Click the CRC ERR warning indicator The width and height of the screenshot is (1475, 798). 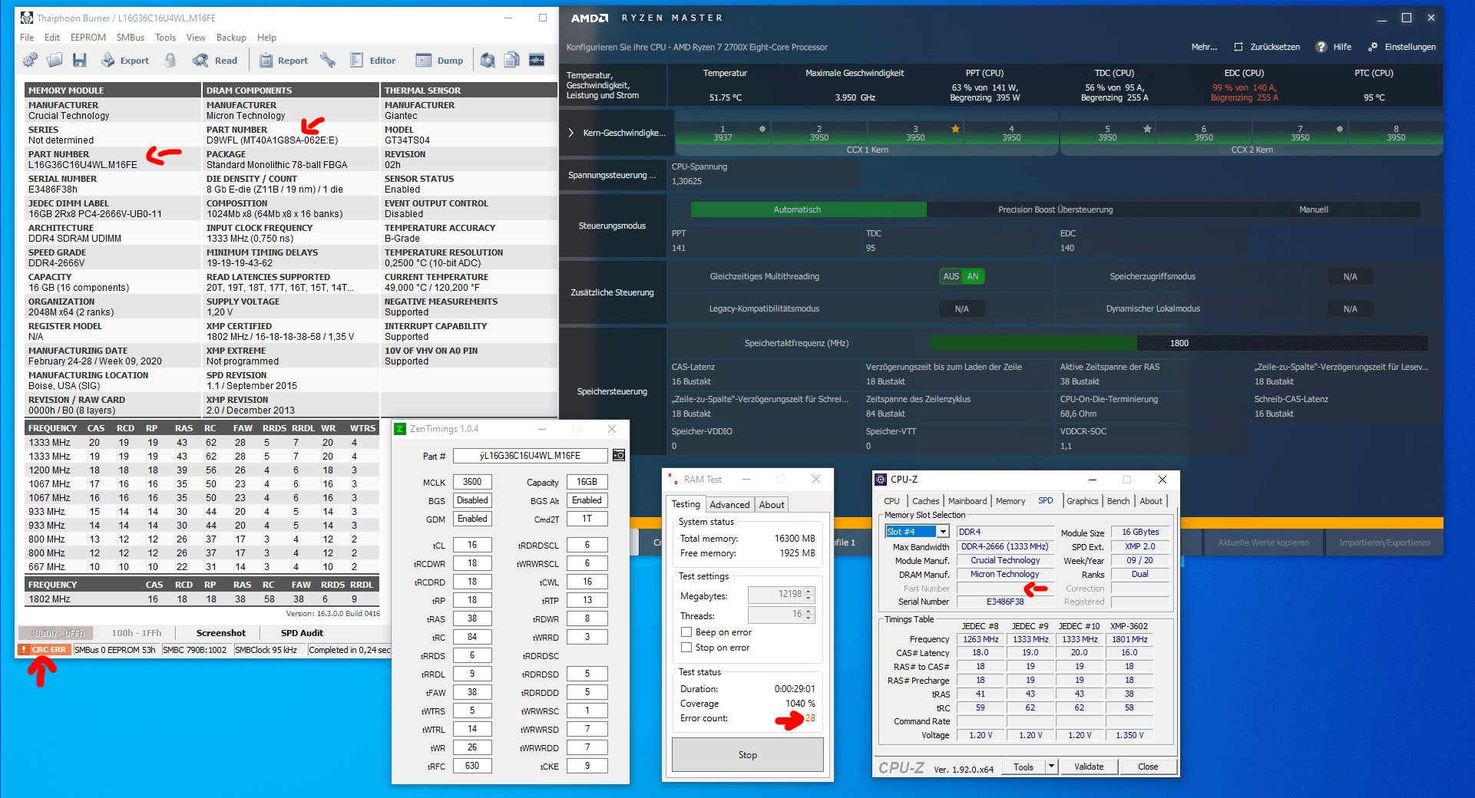[45, 650]
